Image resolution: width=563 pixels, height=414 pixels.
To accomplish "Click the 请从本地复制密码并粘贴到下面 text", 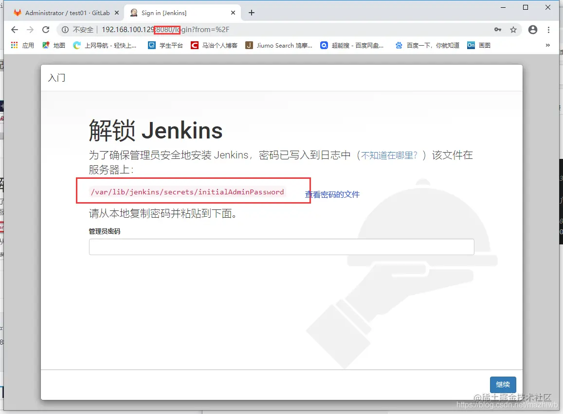I will [163, 214].
